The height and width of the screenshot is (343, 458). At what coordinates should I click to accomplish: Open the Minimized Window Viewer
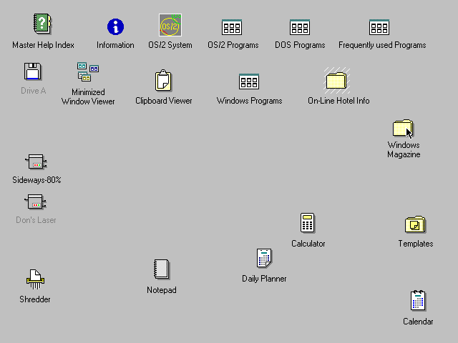(x=88, y=72)
